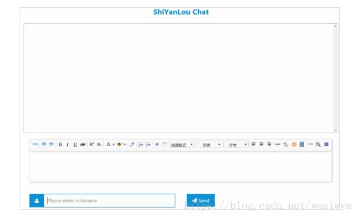Viewport: 358px width, 217px height.
Task: Apply the font color A icon
Action: coord(108,144)
